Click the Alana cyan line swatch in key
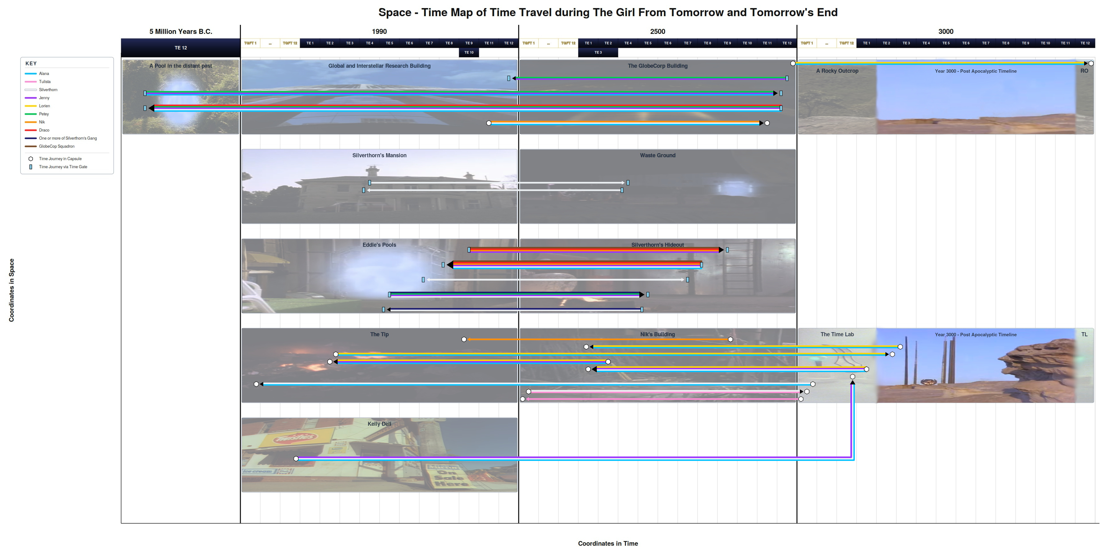 coord(31,74)
